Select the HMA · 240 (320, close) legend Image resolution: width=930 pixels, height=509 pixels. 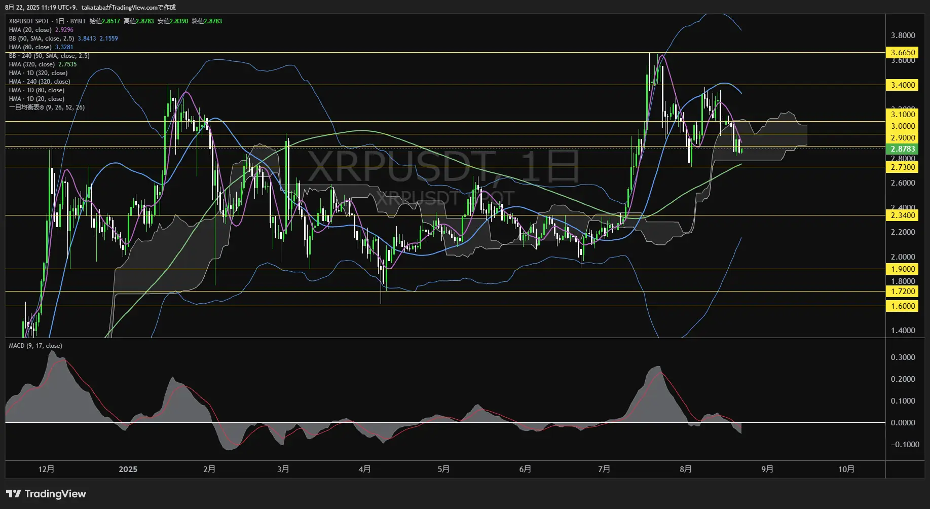[x=40, y=81]
